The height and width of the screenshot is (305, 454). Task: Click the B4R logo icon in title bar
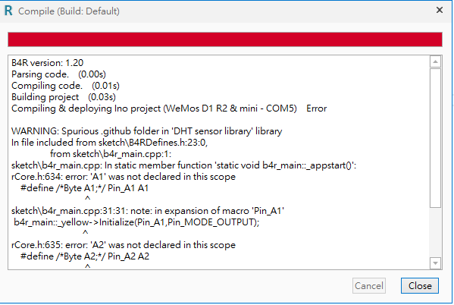coord(8,11)
